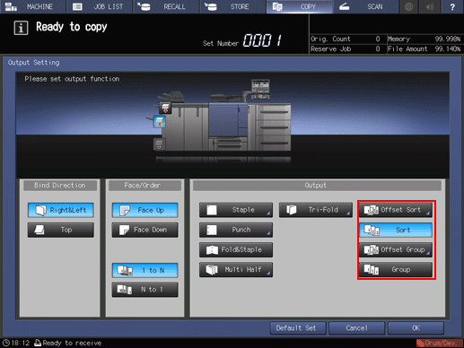Confirm settings with the OK button
Viewport: 464px width, 348px height.
416,328
